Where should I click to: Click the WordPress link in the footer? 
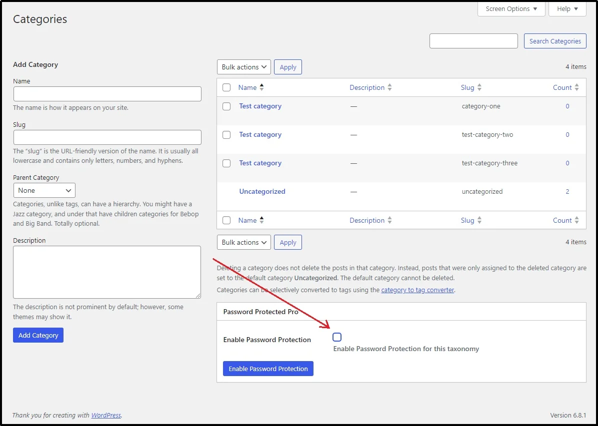point(106,415)
